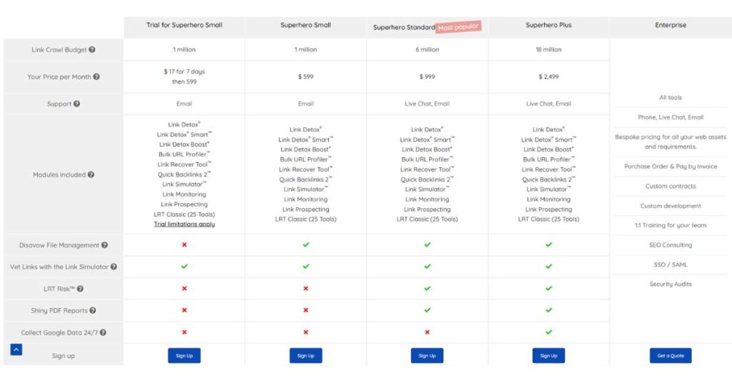Click help icon next to Link Crawl Budget
Image resolution: width=732 pixels, height=383 pixels.
(x=92, y=50)
